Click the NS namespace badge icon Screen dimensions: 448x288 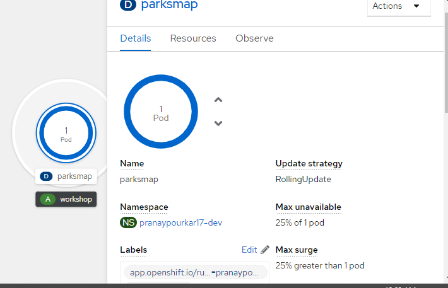pos(128,222)
